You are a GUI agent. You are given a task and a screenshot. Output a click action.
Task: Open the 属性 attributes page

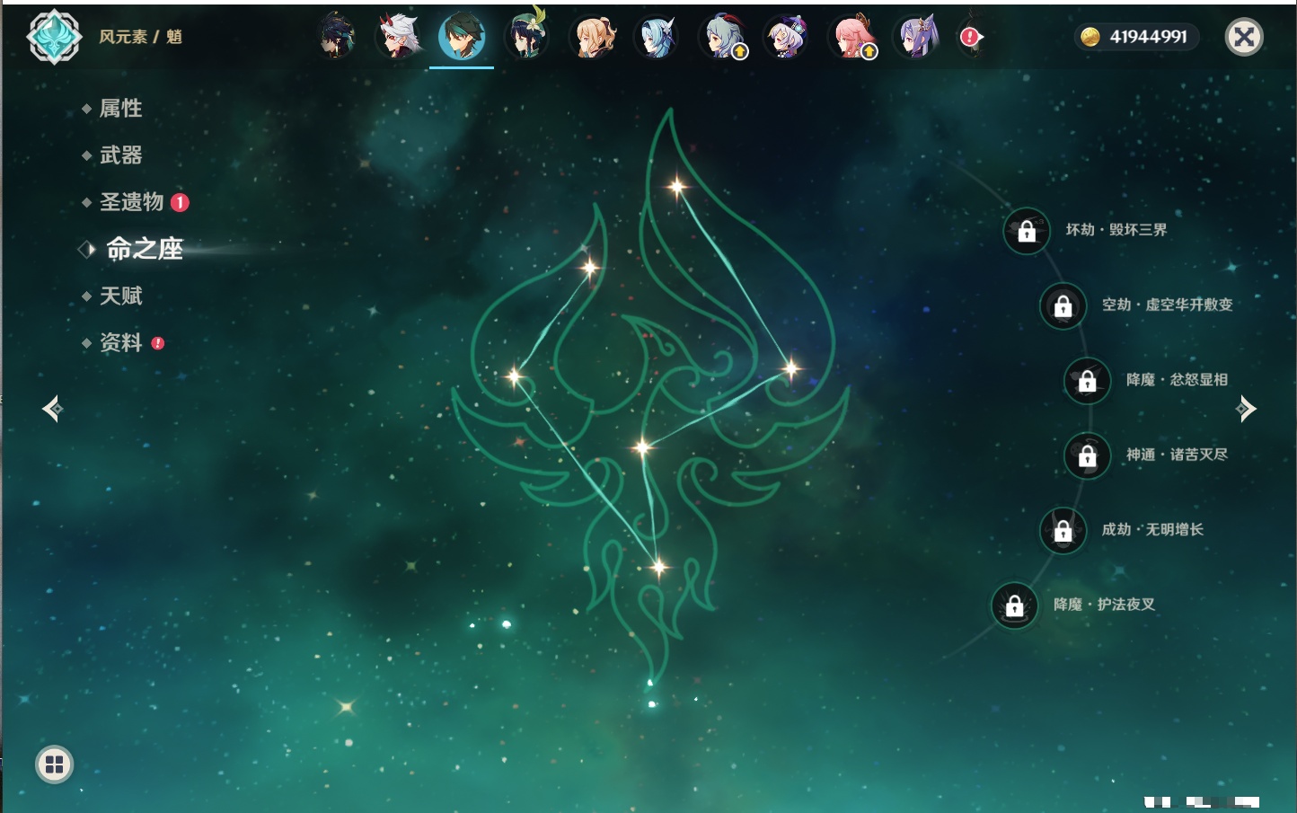click(120, 109)
